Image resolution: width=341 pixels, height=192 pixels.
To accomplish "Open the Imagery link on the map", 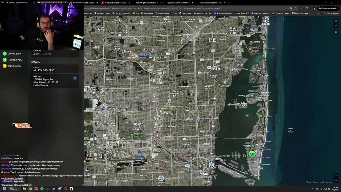I will tap(329, 182).
